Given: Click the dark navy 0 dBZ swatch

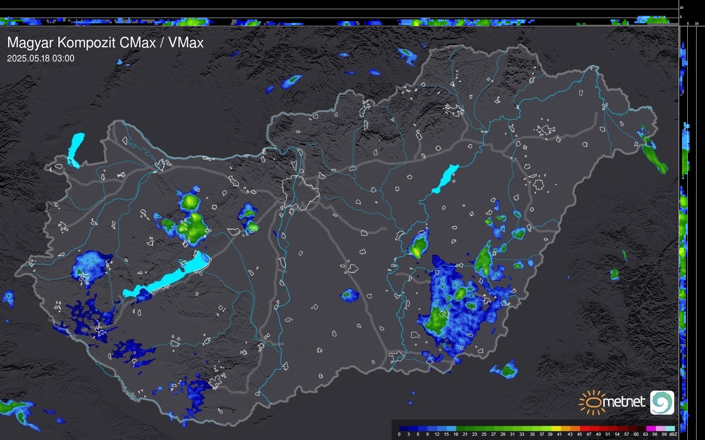Looking at the screenshot, I should [x=403, y=429].
